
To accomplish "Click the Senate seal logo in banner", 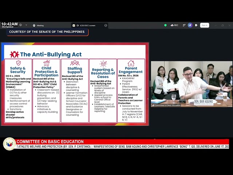I will (9, 144).
